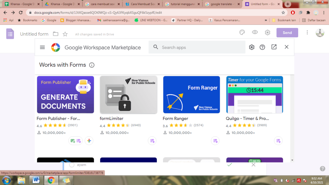Image resolution: width=329 pixels, height=185 pixels.
Task: Open the Form Publisher card thumbnail
Action: pyautogui.click(x=65, y=94)
